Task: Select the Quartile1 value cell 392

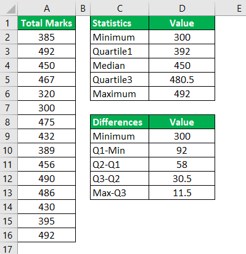Action: tap(182, 51)
